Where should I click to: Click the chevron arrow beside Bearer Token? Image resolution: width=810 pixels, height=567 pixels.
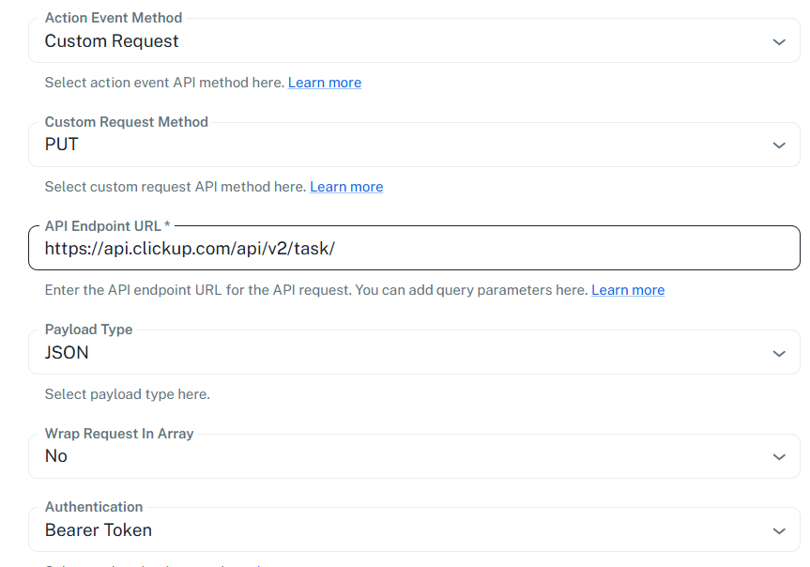[x=779, y=530]
